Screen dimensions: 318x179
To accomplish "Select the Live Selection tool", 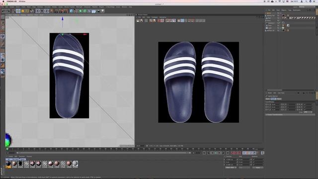I will pos(13,11).
